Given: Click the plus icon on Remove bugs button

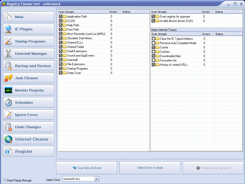Looking at the screenshot, I should click(198, 168).
